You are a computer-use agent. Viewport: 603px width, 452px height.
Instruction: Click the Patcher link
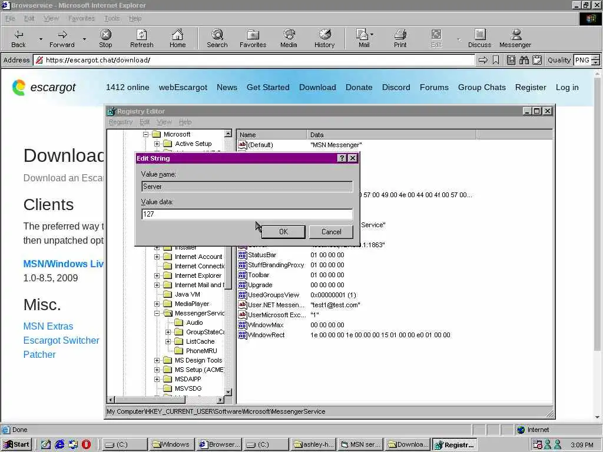click(39, 355)
